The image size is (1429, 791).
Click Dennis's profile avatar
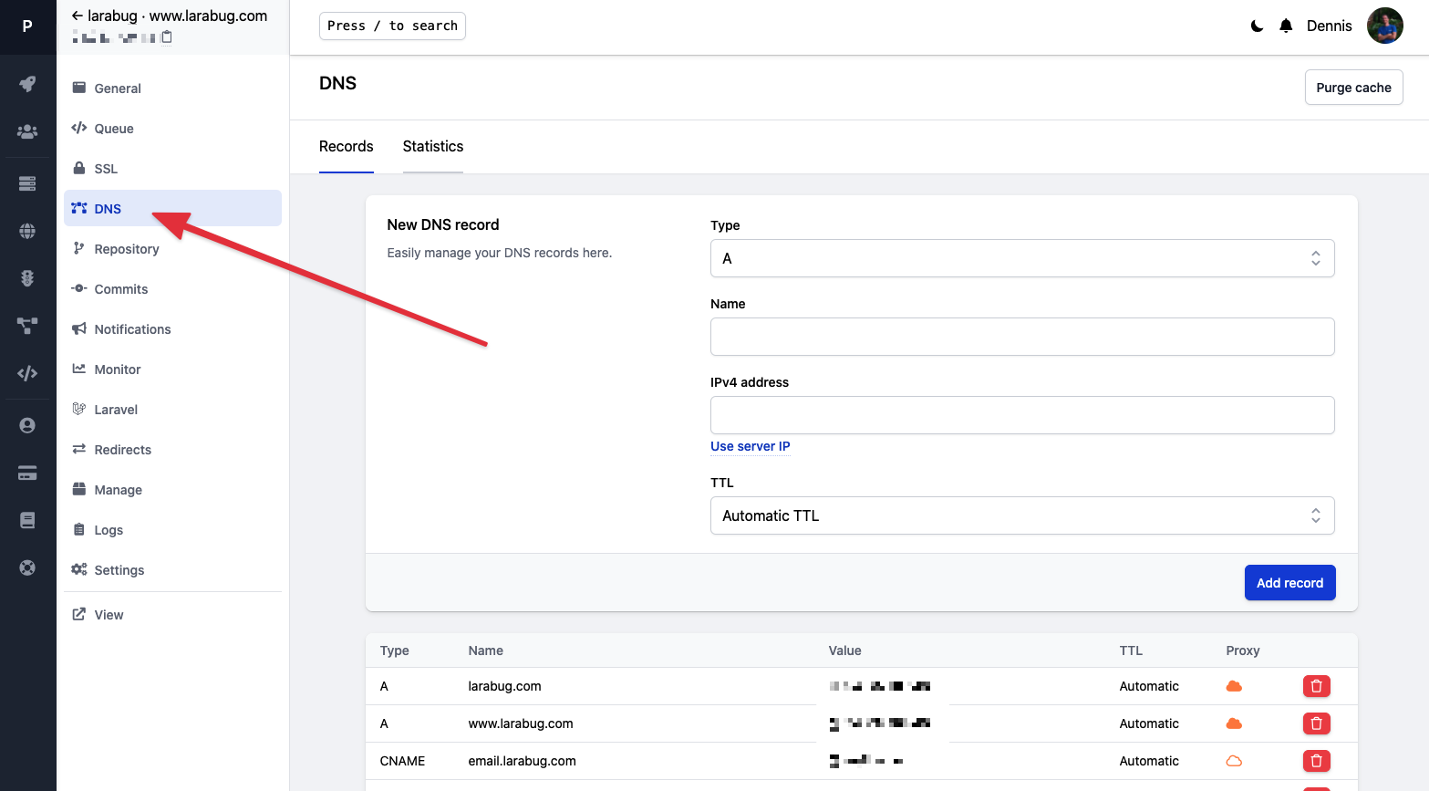(x=1385, y=26)
